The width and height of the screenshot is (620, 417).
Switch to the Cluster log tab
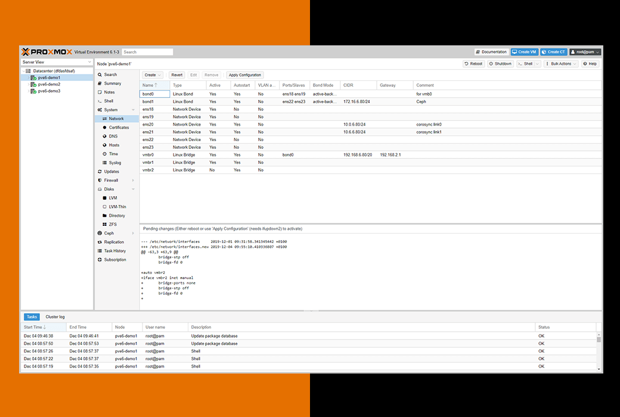55,316
